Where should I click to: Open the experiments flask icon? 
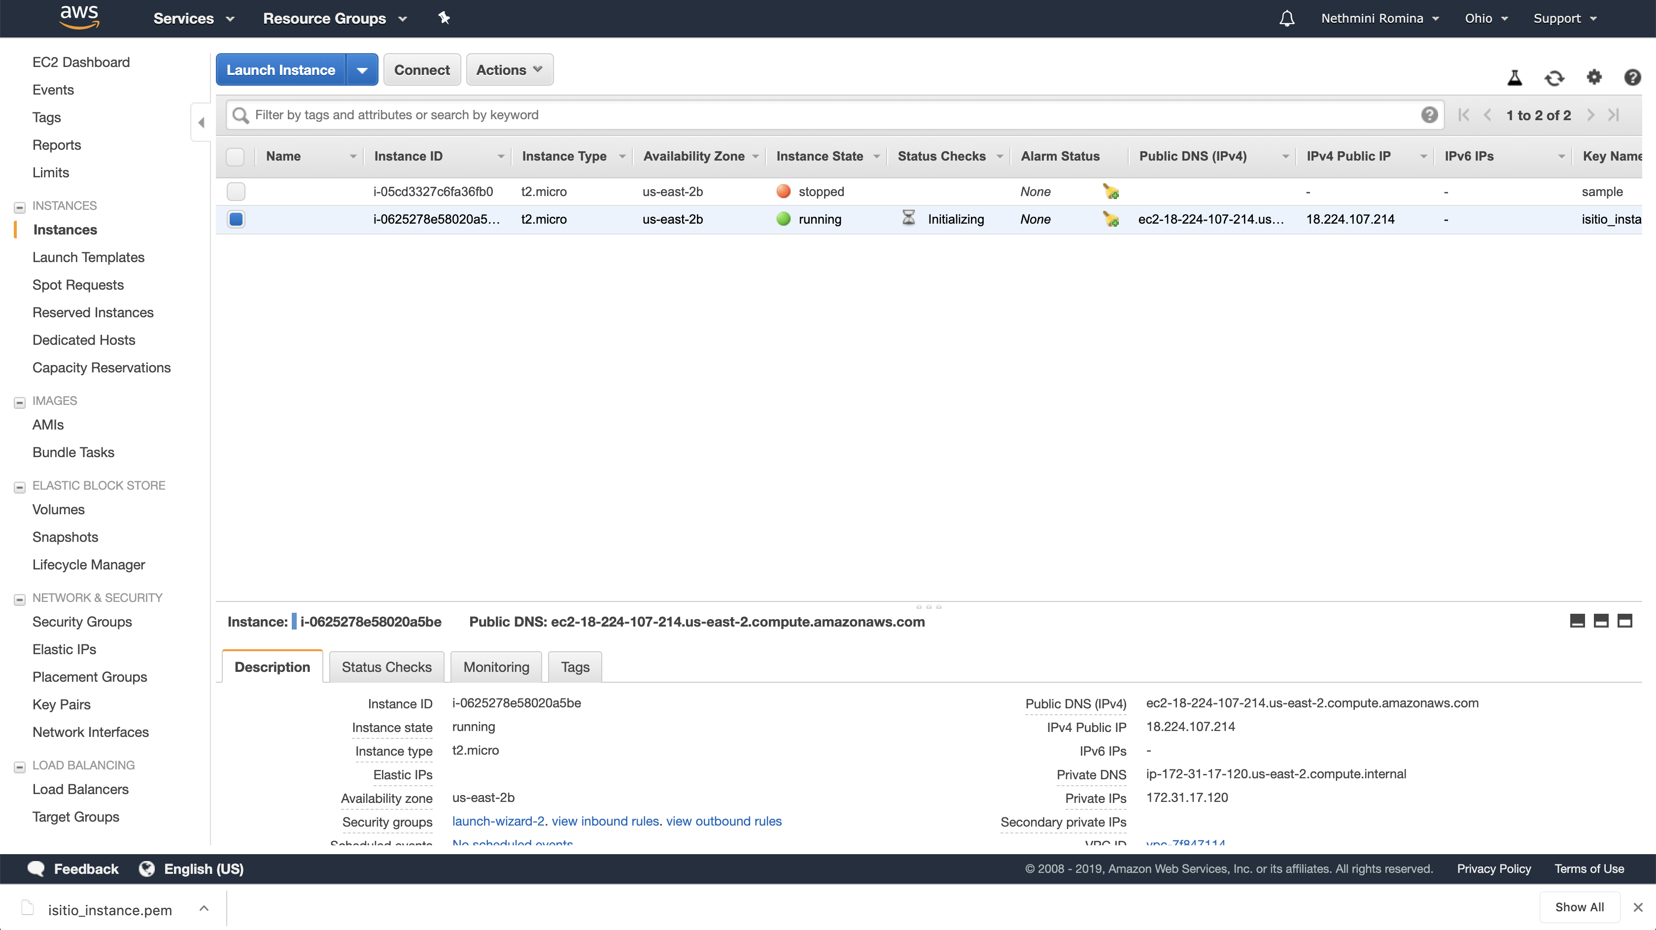(1515, 78)
